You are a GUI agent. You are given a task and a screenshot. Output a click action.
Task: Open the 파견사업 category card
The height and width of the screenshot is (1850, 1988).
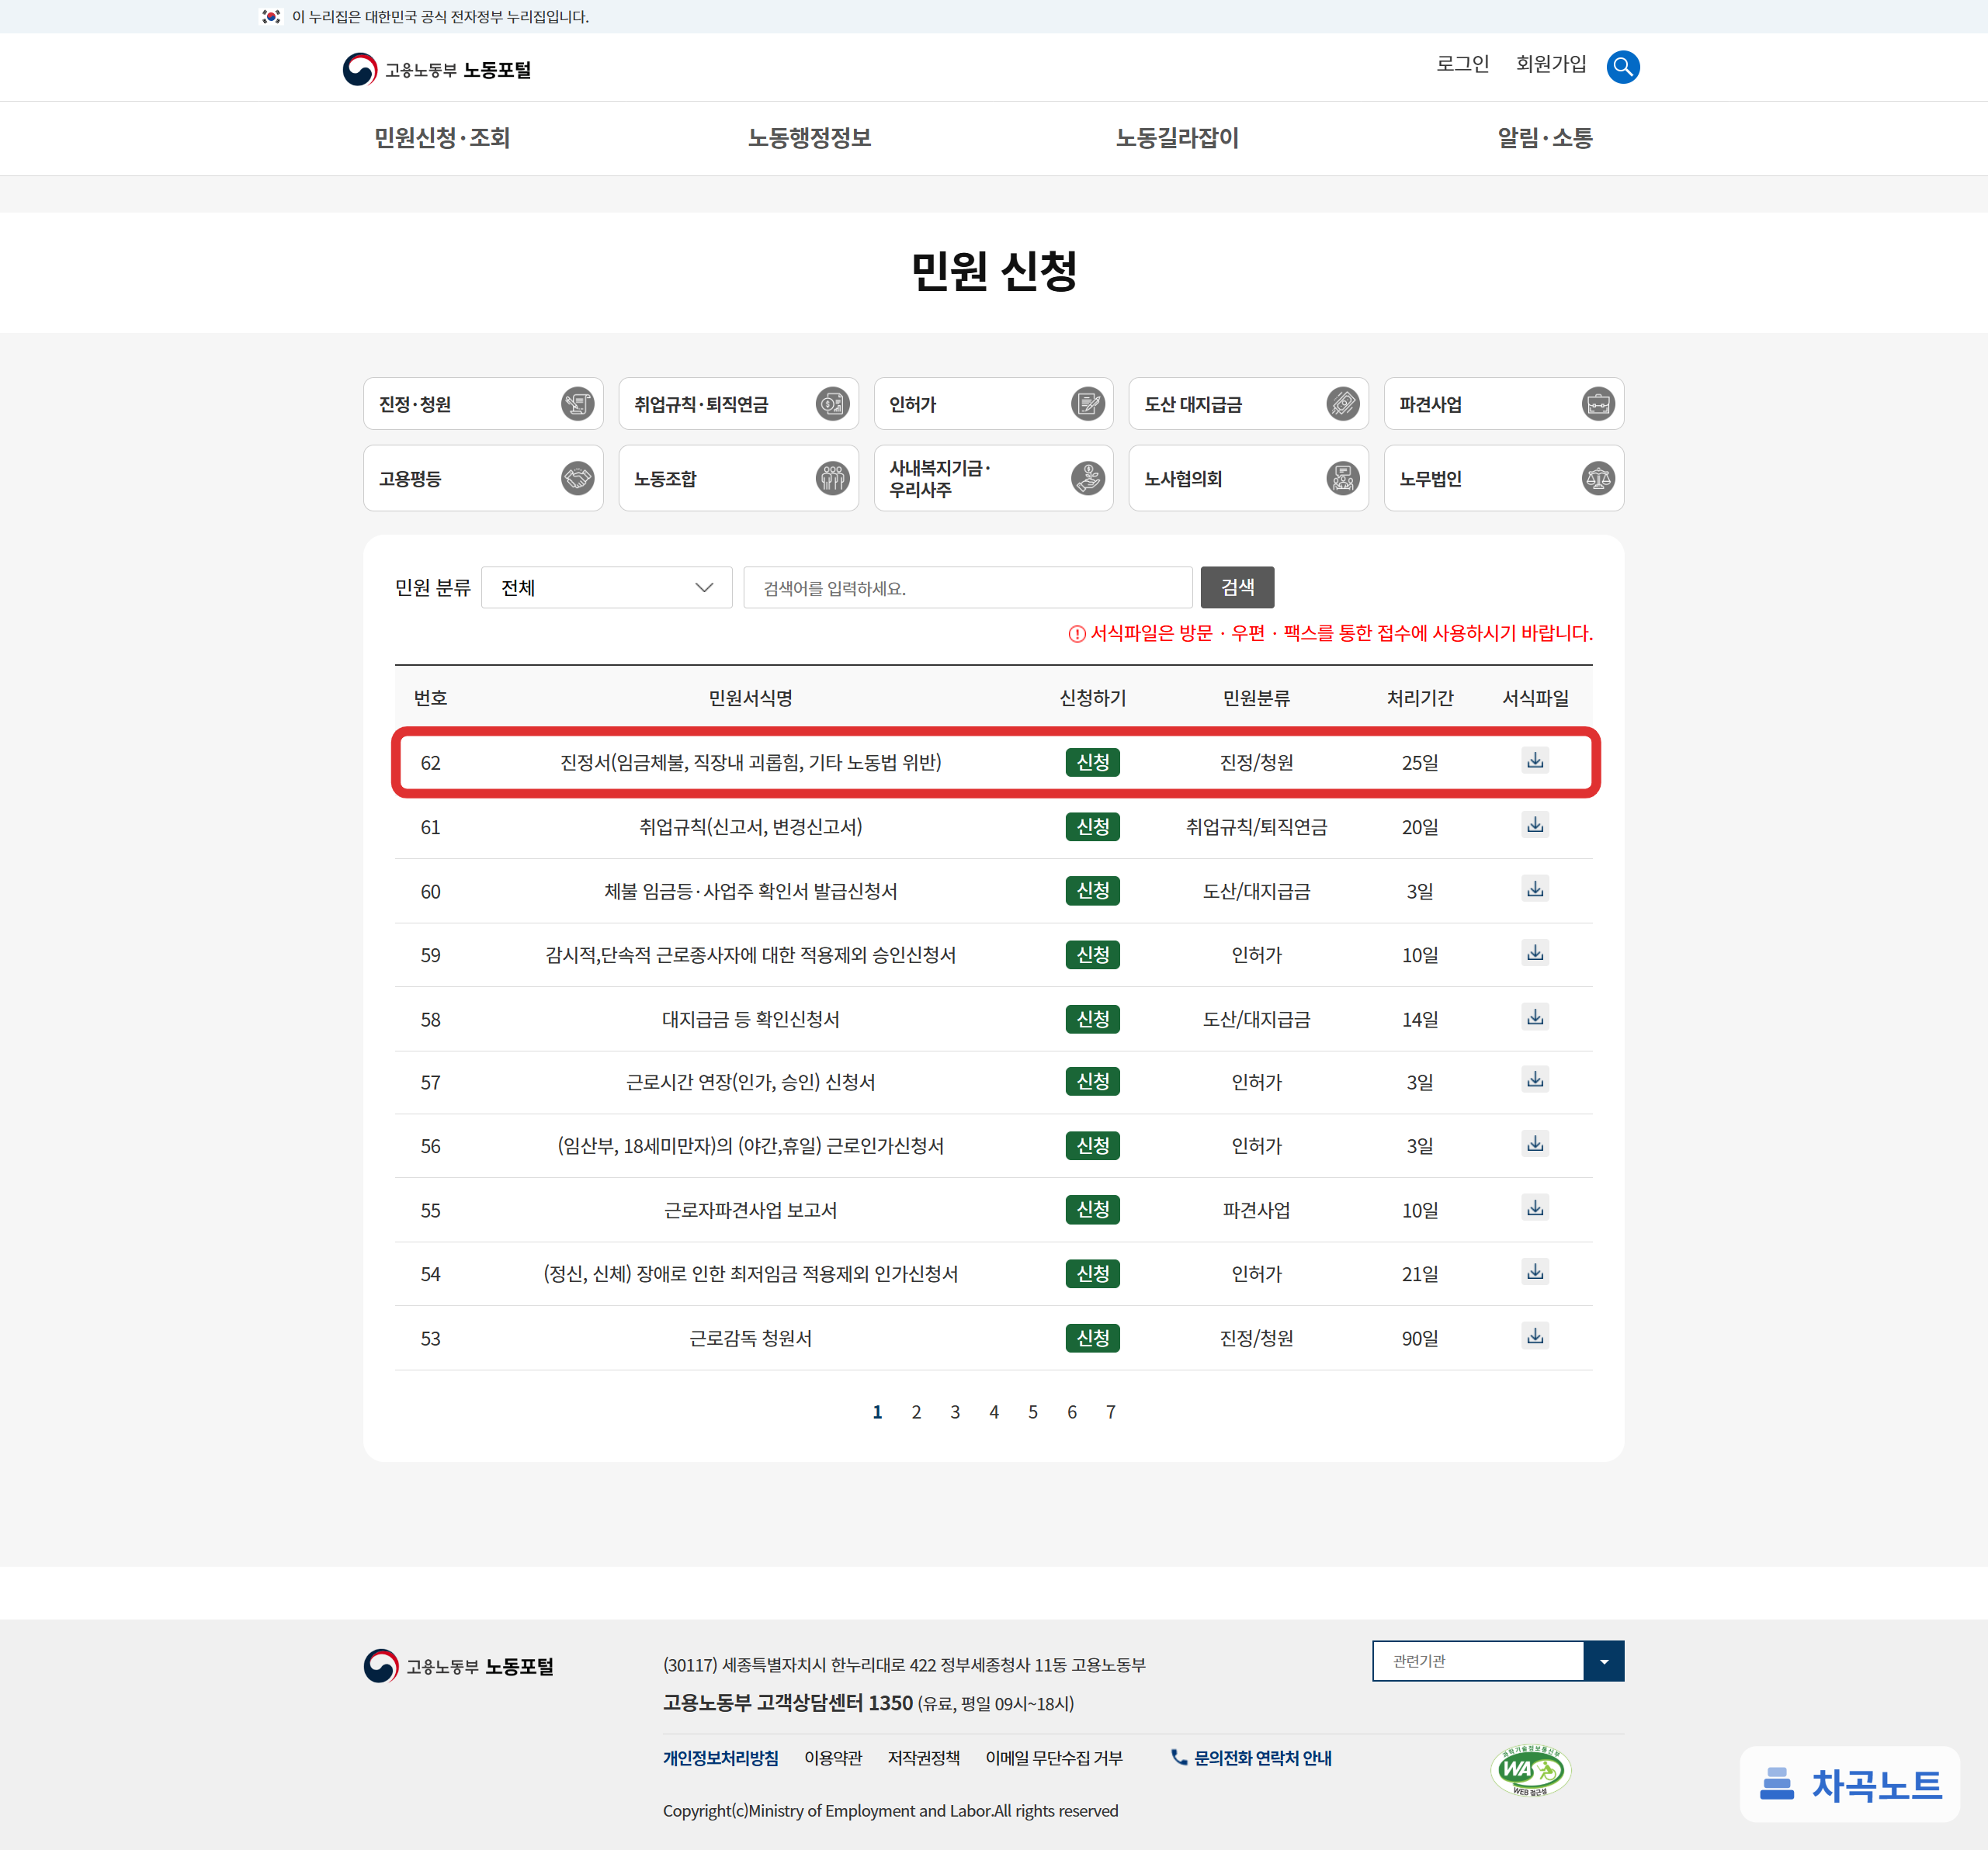[x=1503, y=404]
